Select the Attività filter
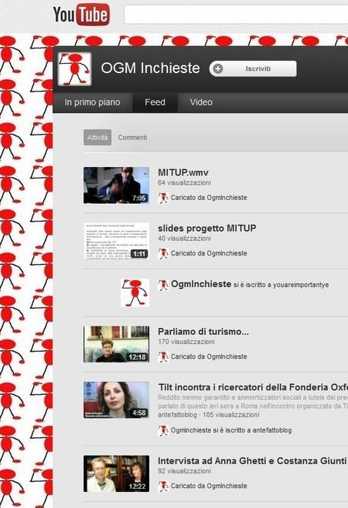 (98, 137)
